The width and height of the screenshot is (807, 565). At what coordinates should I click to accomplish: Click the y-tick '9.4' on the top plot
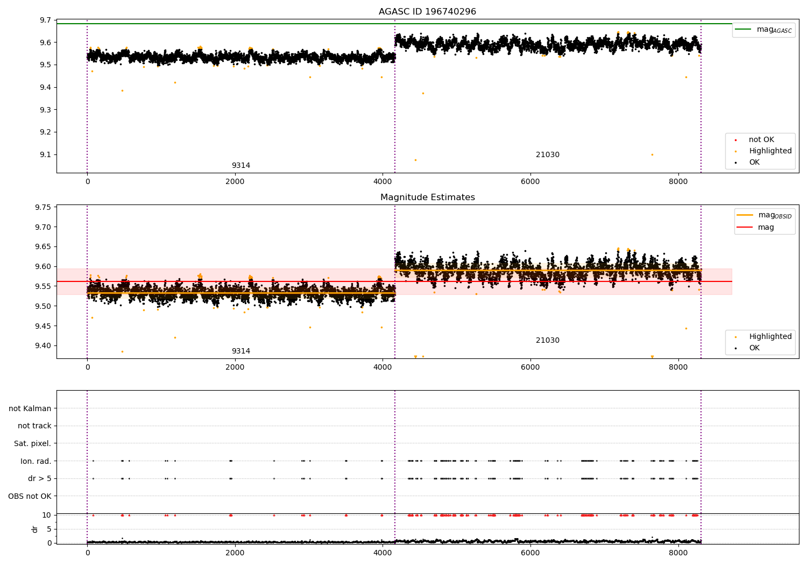point(46,88)
